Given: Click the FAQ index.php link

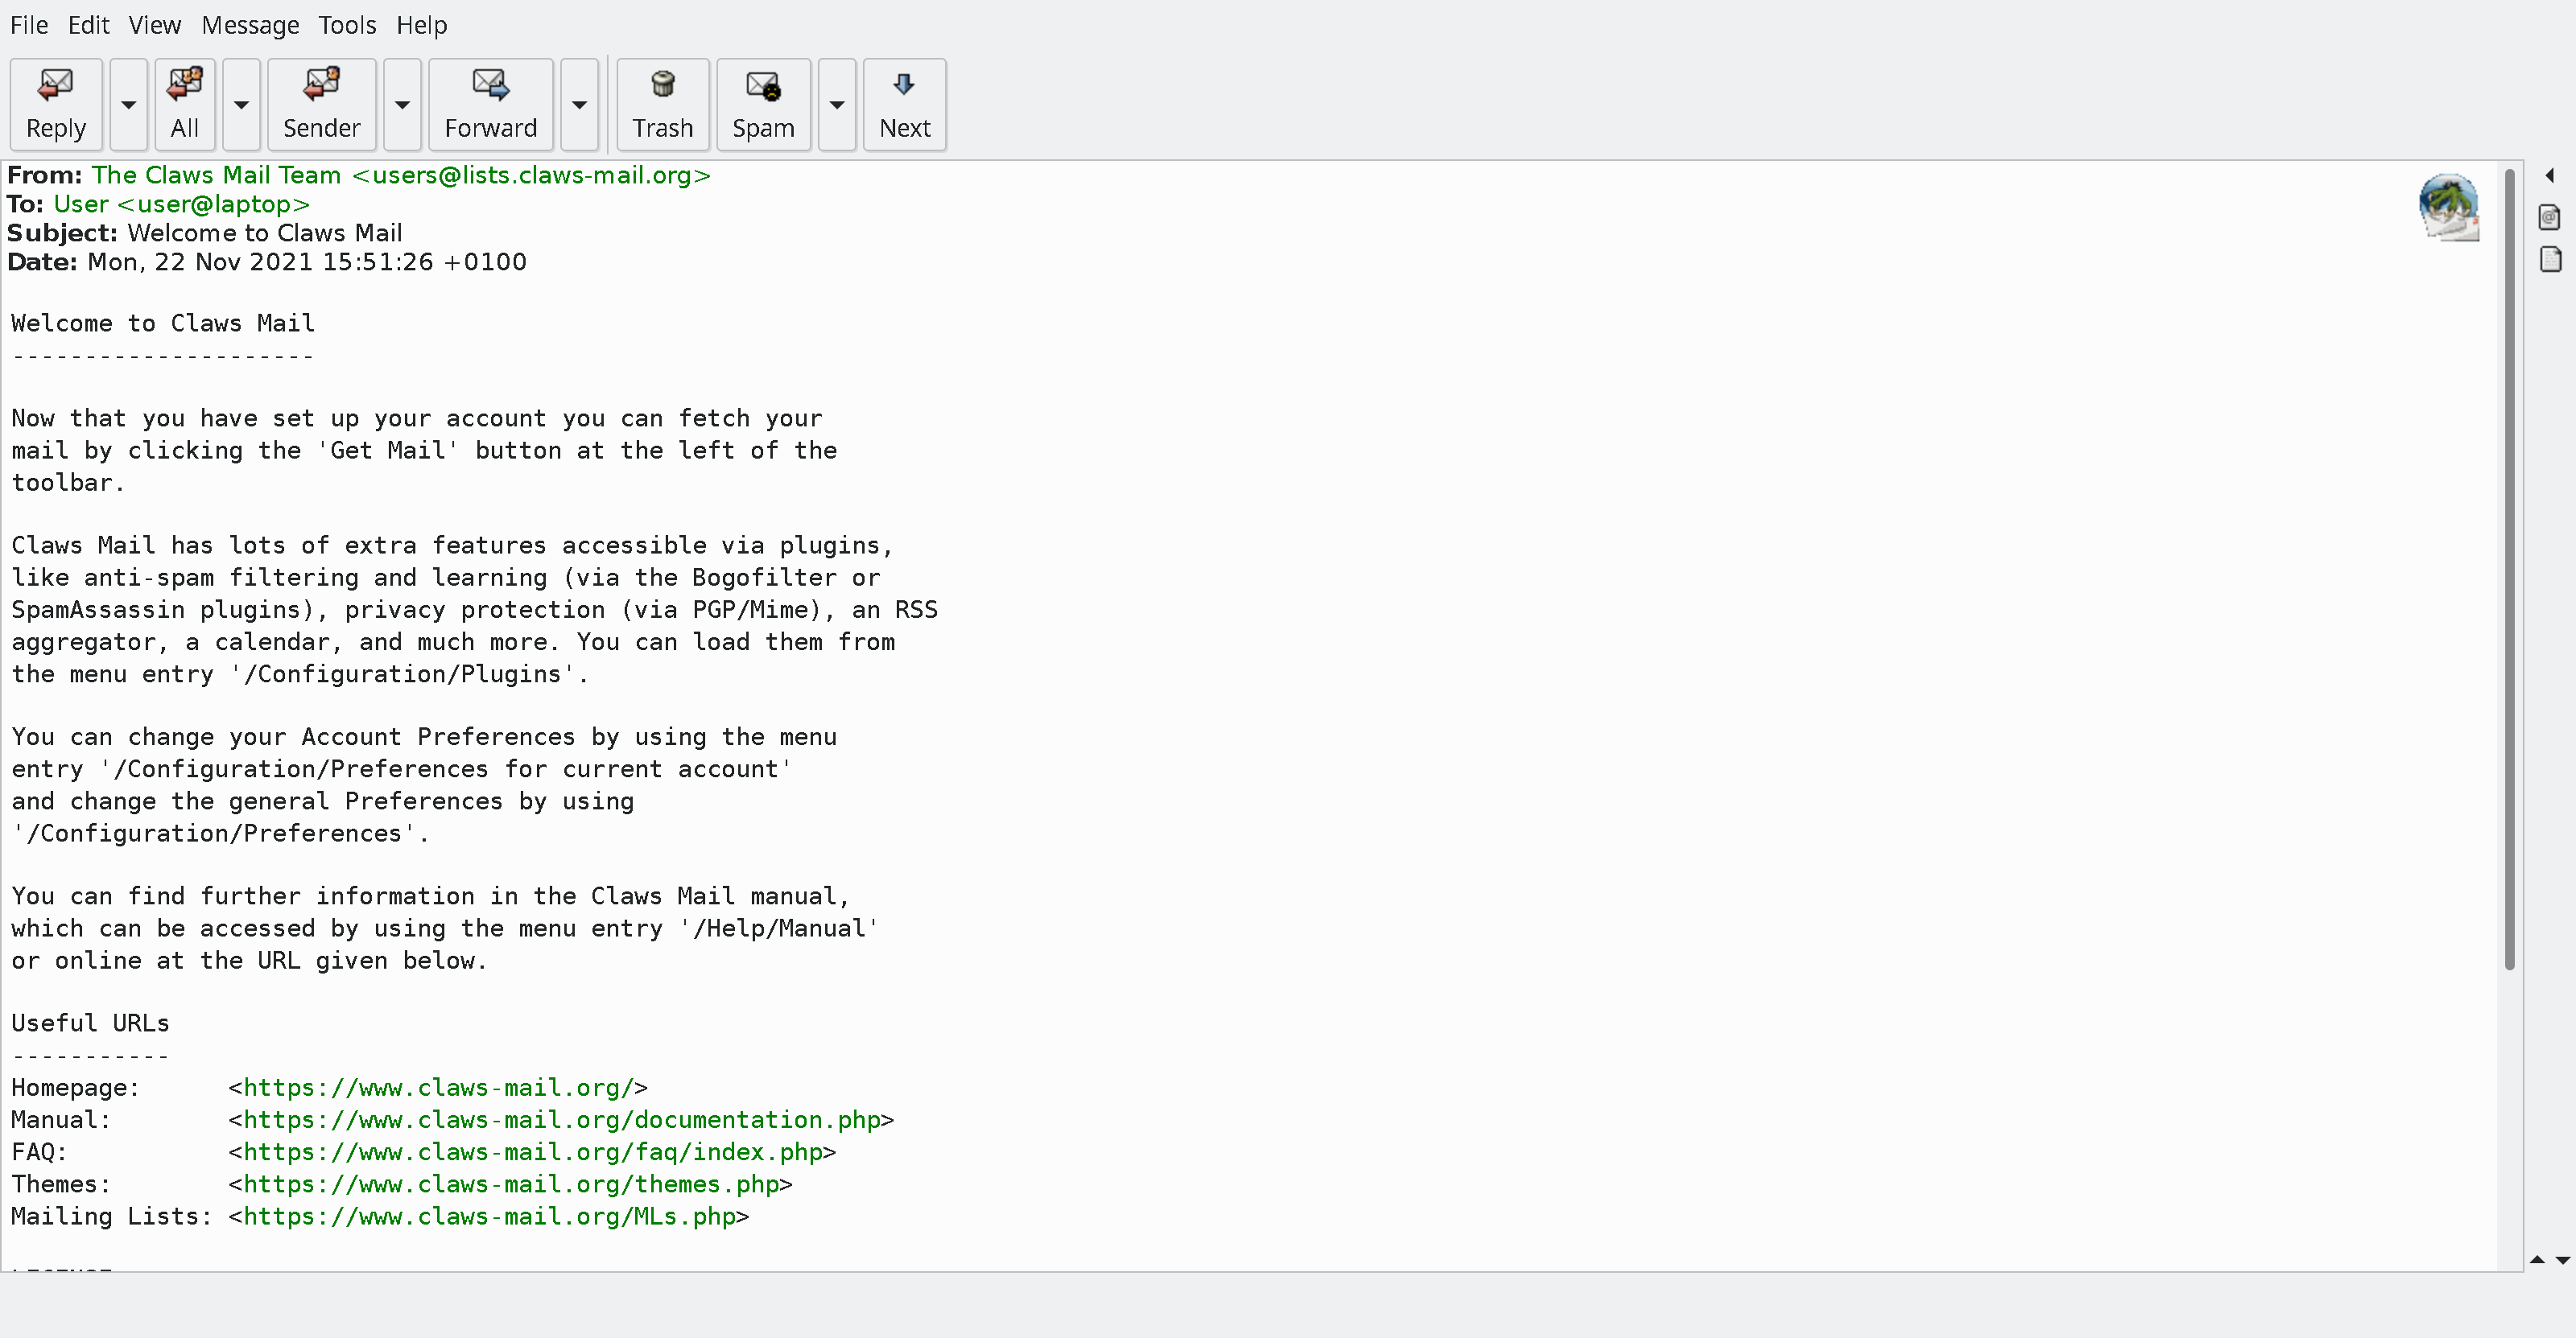Looking at the screenshot, I should coord(532,1151).
